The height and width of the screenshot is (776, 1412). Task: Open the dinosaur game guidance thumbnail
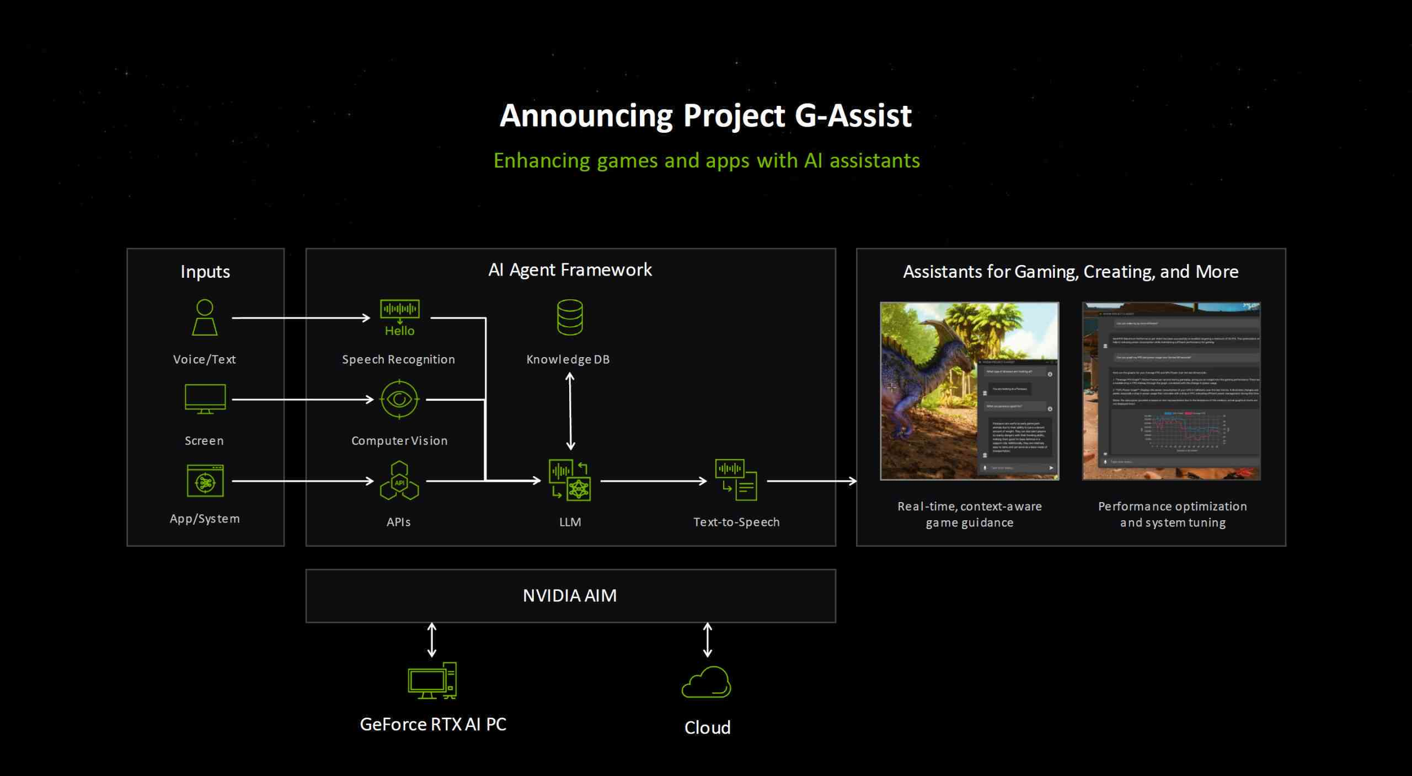(x=969, y=391)
